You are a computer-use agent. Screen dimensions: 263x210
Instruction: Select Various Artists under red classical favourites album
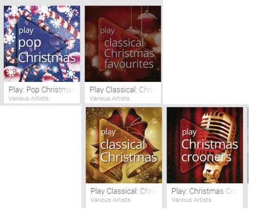110,98
